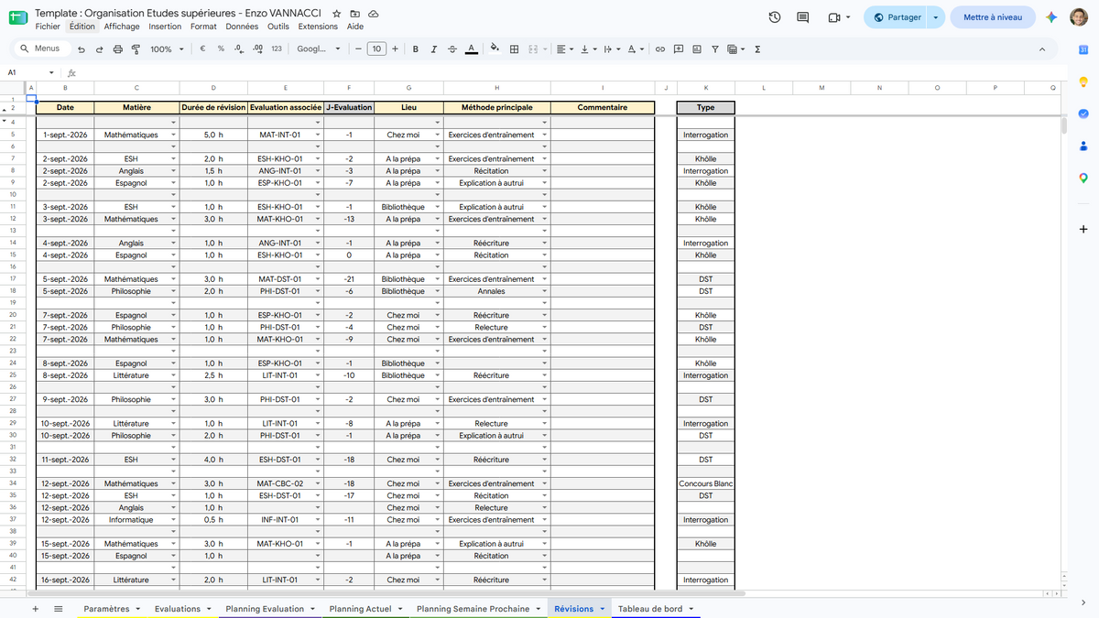This screenshot has width=1099, height=618.
Task: Toggle italic formatting
Action: [433, 49]
